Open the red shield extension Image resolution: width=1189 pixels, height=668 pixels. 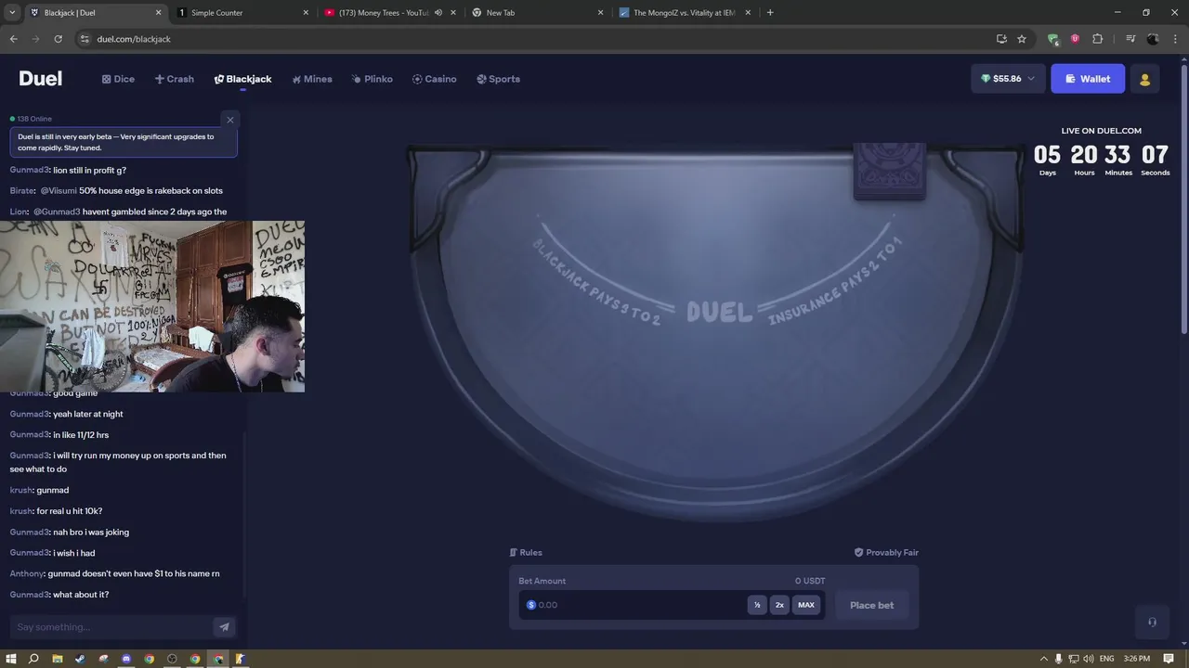click(x=1075, y=39)
